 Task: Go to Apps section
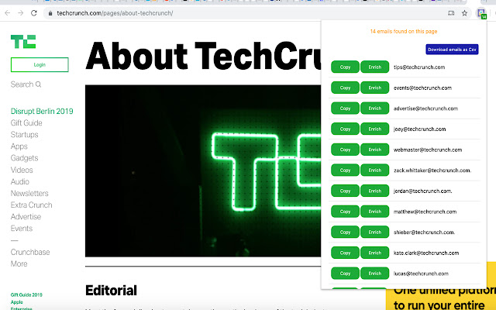(19, 146)
